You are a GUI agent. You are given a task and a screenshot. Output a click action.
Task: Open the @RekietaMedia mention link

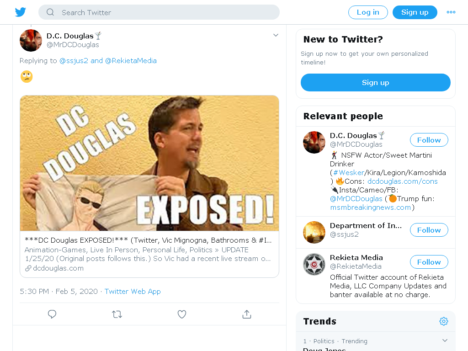(131, 61)
